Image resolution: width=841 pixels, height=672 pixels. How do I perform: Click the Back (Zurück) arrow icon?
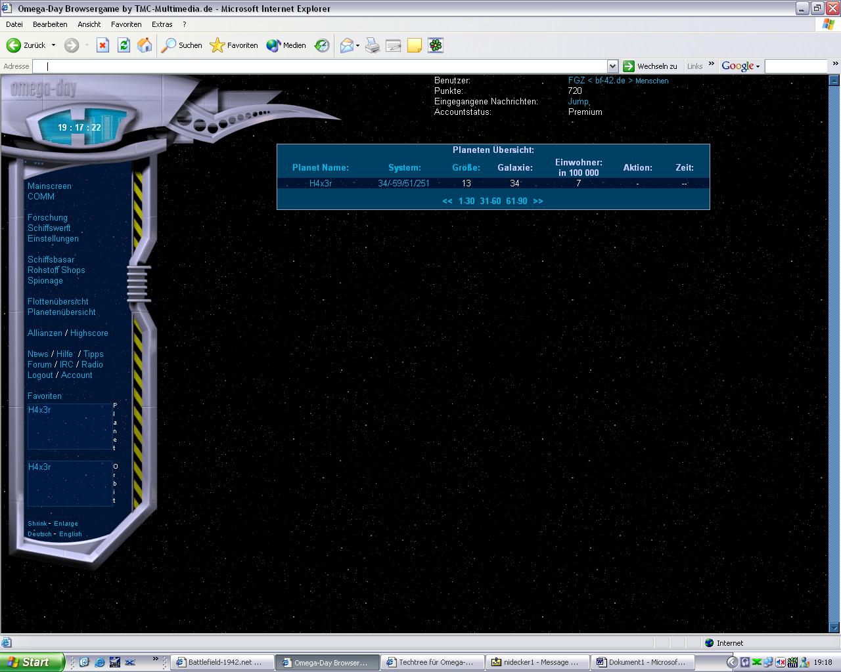pos(14,45)
